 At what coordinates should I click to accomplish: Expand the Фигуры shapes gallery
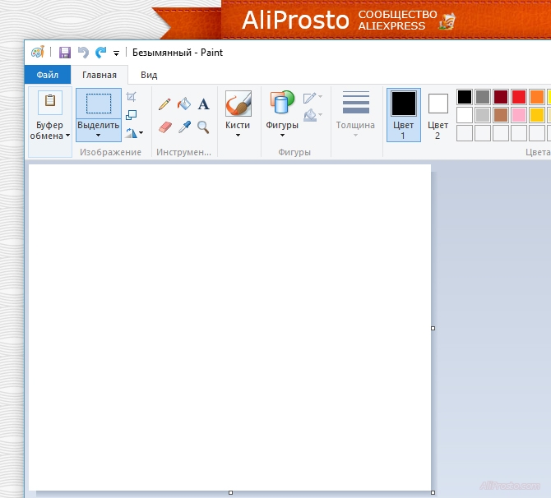[x=282, y=130]
